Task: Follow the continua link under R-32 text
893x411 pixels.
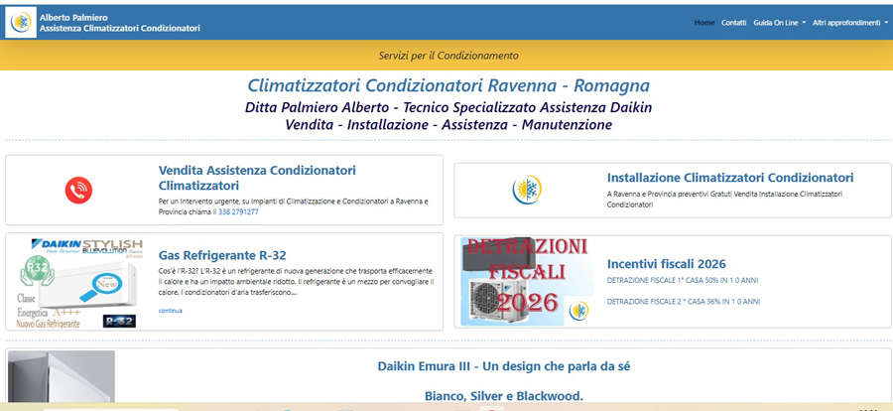Action: (171, 311)
